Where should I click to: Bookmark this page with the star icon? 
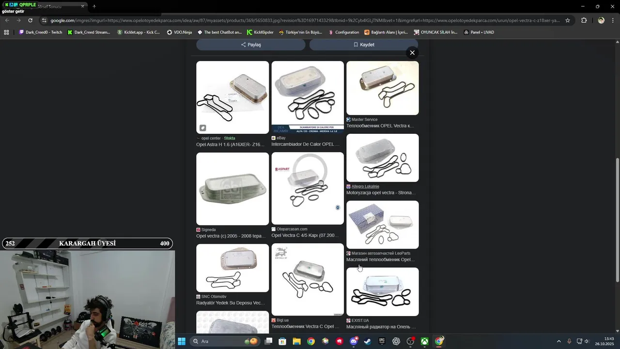click(x=568, y=20)
